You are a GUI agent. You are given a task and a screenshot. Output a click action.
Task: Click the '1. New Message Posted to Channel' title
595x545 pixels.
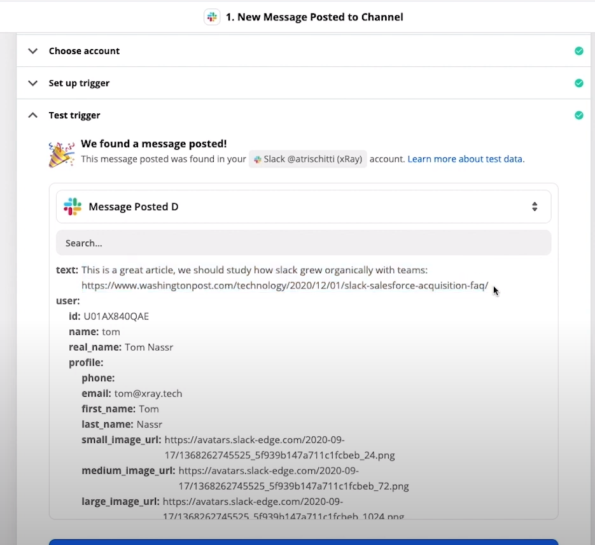pyautogui.click(x=314, y=17)
